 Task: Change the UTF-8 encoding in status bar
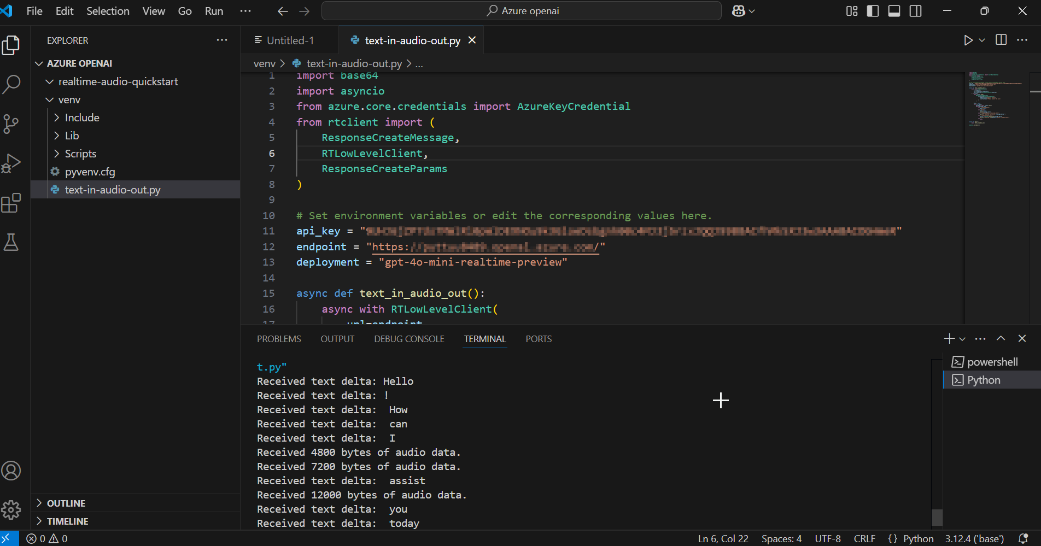[828, 538]
